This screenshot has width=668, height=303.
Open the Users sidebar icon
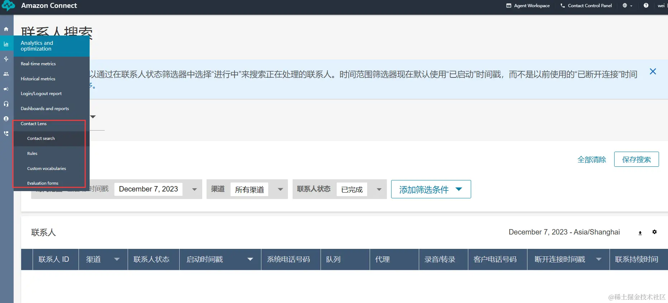[x=6, y=74]
